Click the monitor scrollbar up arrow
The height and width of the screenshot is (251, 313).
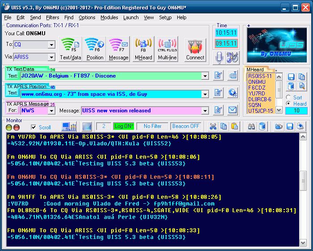pos(303,137)
